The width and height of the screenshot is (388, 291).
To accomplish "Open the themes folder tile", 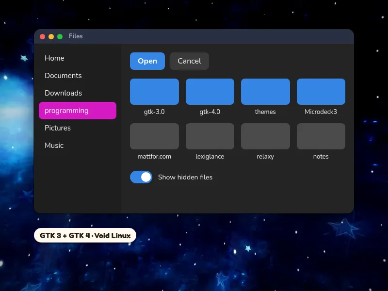I will (265, 92).
